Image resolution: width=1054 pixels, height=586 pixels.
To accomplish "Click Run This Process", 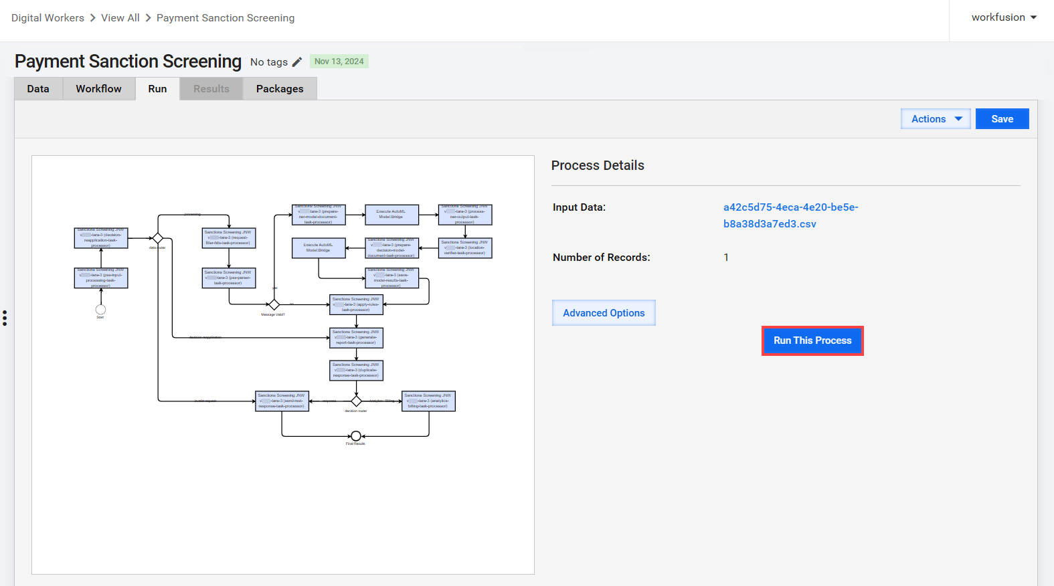I will point(812,340).
